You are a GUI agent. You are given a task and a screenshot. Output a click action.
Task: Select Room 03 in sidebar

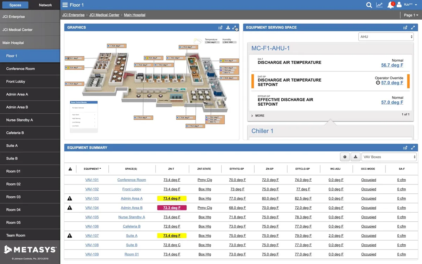point(30,197)
